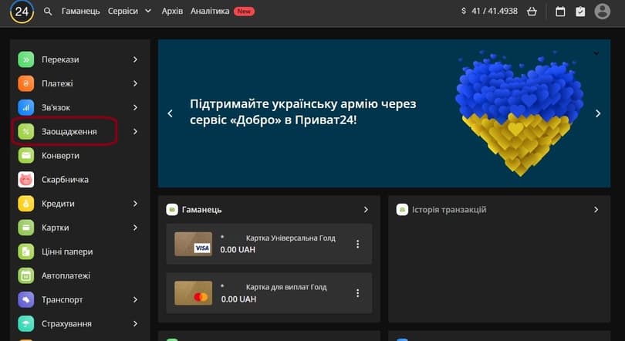
Task: Select Заощадження in the sidebar
Action: 69,131
